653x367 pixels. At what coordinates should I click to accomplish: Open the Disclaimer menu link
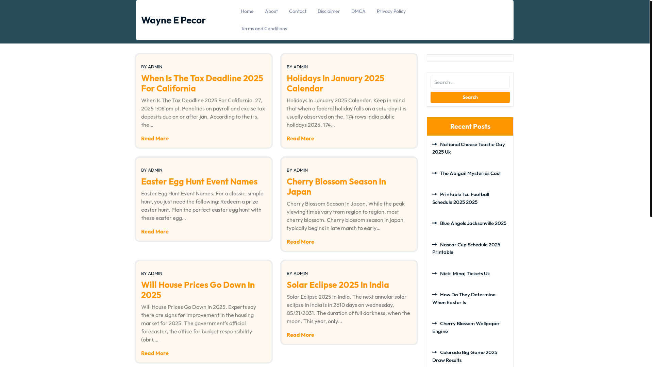(x=329, y=11)
